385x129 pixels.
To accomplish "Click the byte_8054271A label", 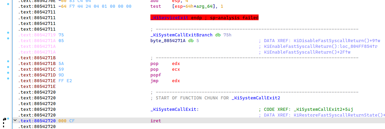I will pos(168,41).
